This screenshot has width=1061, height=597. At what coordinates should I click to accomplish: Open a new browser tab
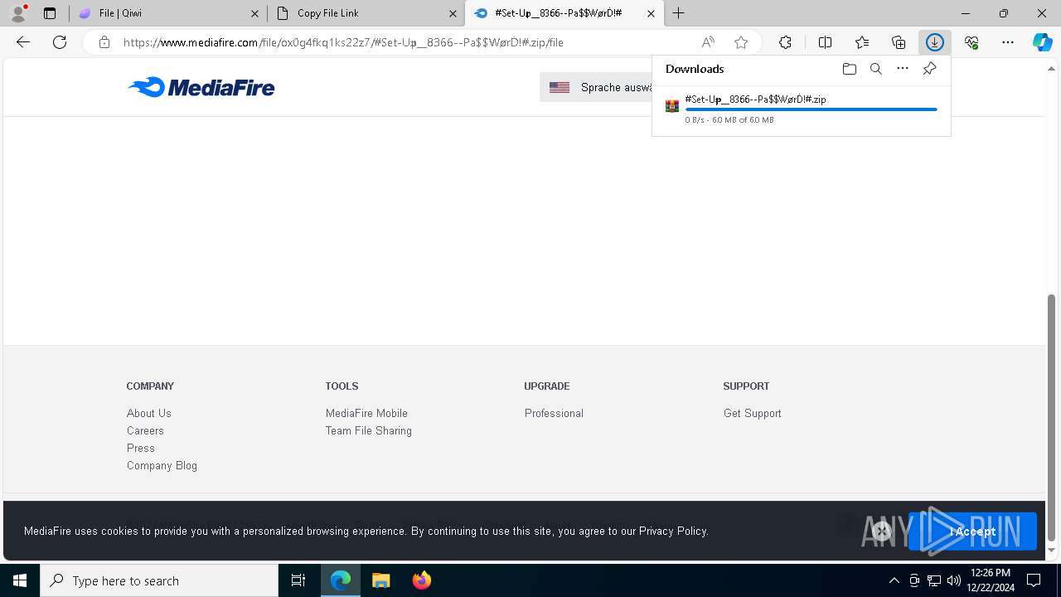tap(678, 13)
